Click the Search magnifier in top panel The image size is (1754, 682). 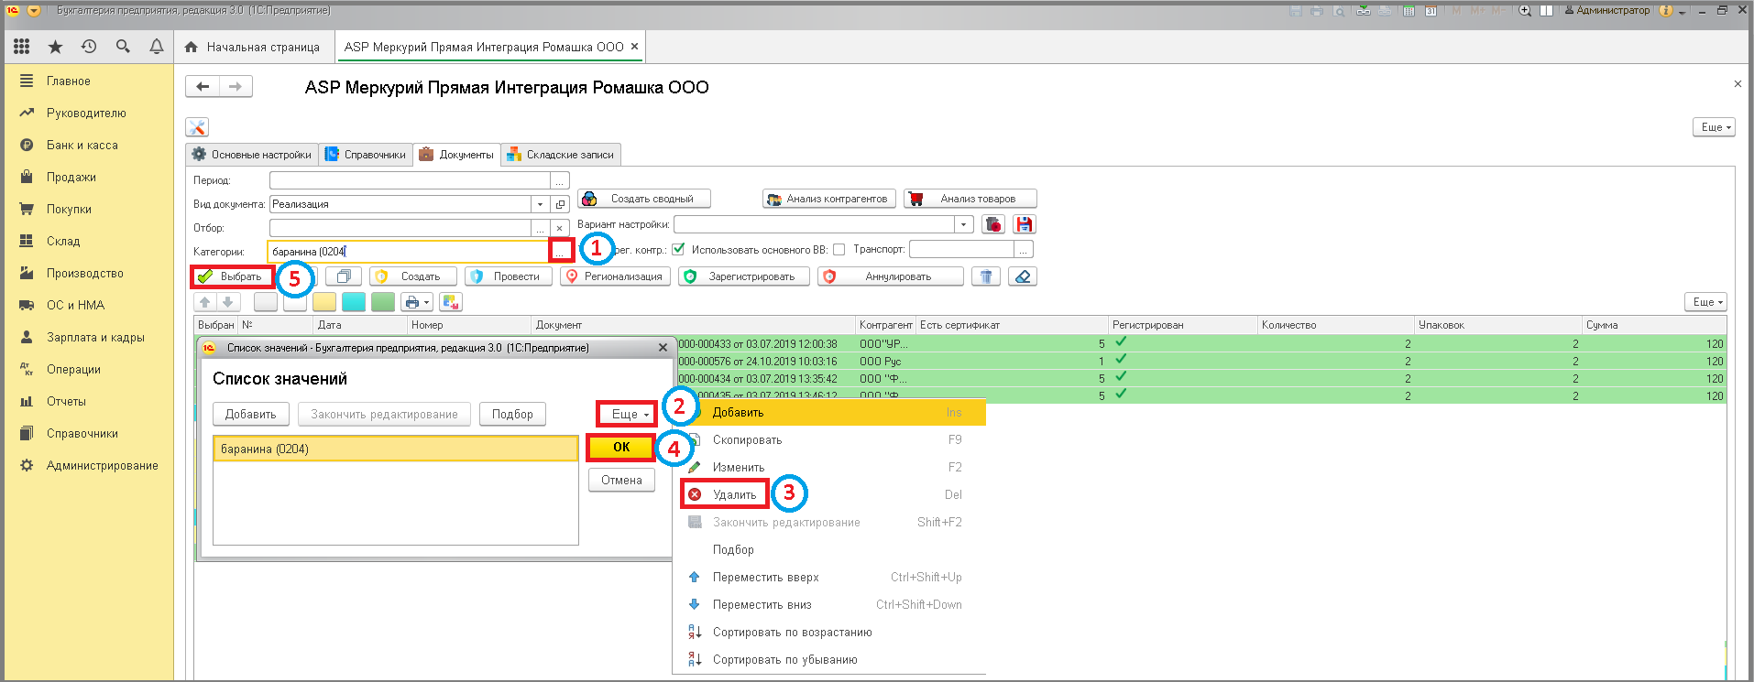tap(123, 46)
